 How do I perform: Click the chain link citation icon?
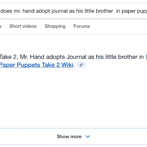pos(81,65)
